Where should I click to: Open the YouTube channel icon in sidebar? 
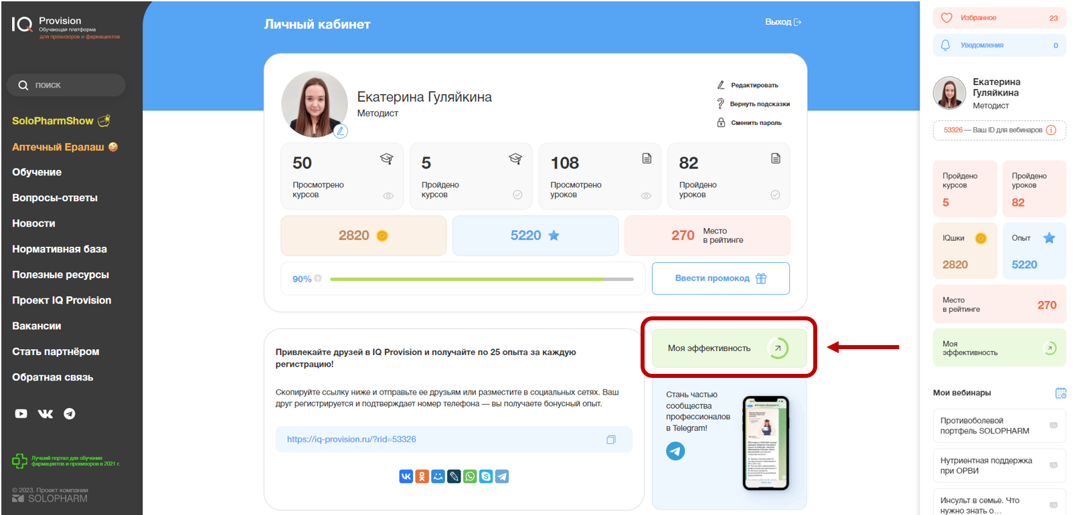click(21, 413)
